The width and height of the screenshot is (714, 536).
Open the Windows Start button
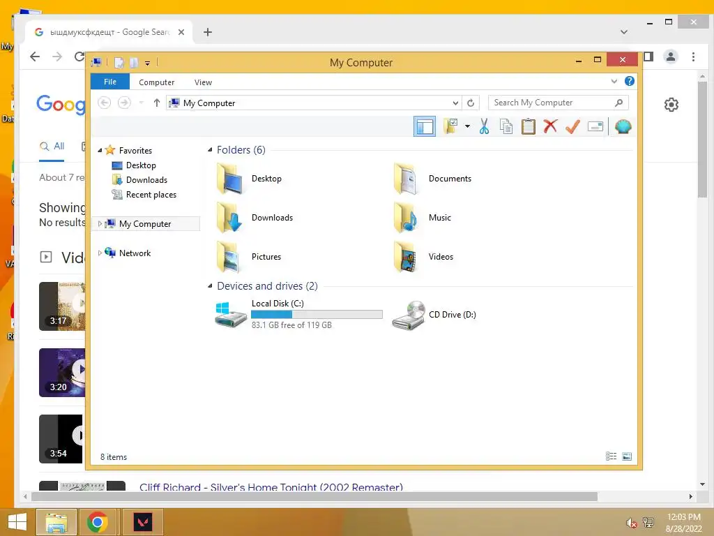pyautogui.click(x=17, y=522)
